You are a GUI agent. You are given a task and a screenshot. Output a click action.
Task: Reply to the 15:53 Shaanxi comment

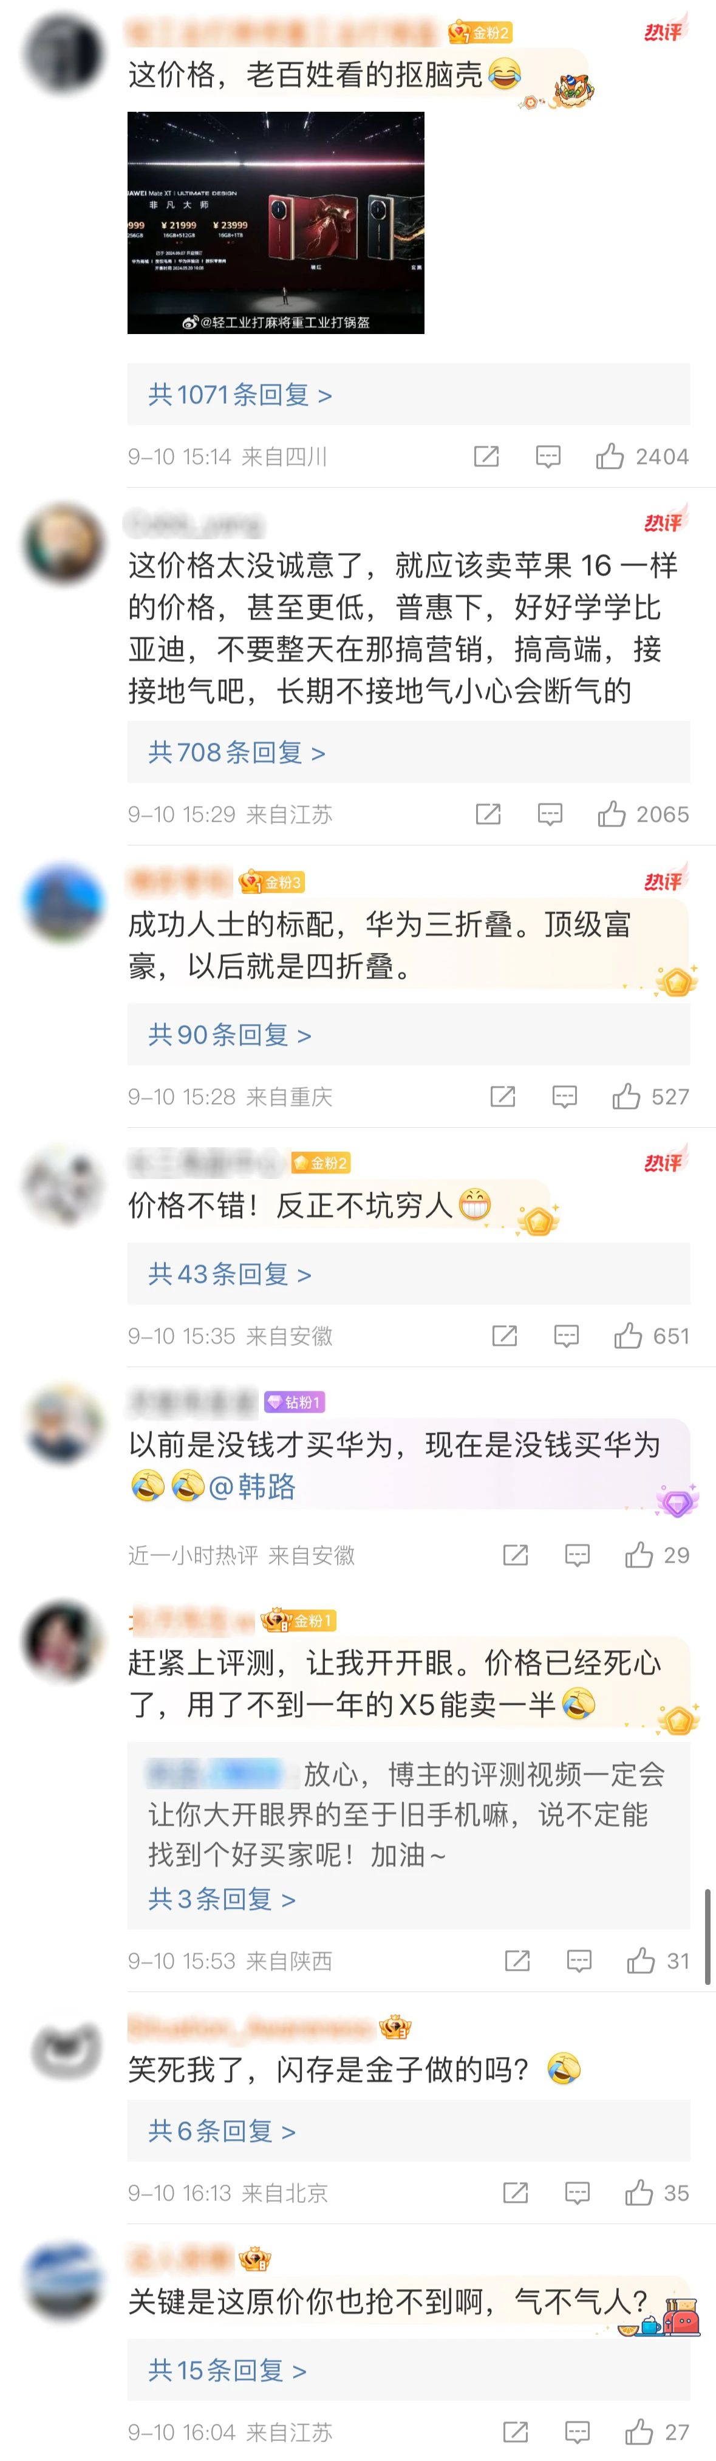579,1961
